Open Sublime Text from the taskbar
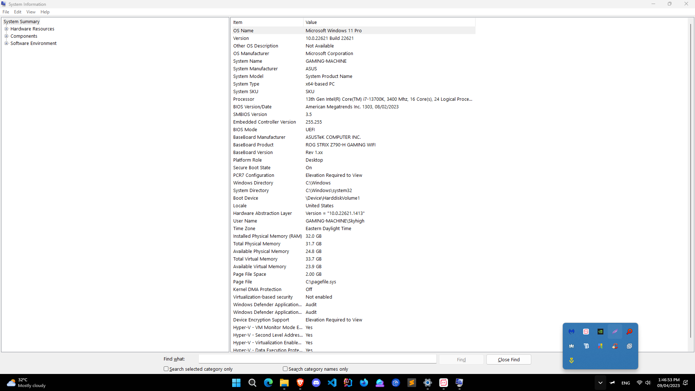 [412, 383]
